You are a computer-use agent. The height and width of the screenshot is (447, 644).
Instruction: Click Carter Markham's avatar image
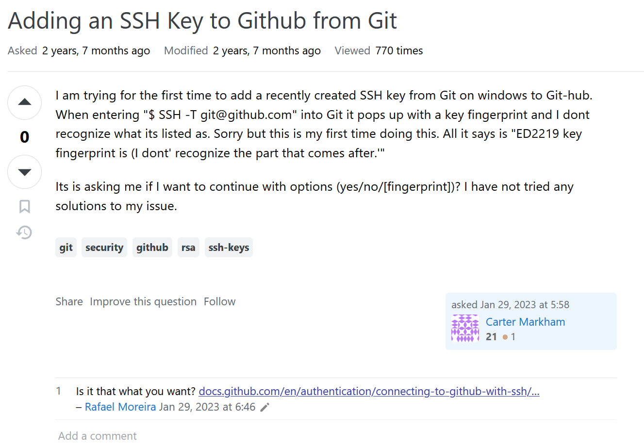pyautogui.click(x=465, y=329)
